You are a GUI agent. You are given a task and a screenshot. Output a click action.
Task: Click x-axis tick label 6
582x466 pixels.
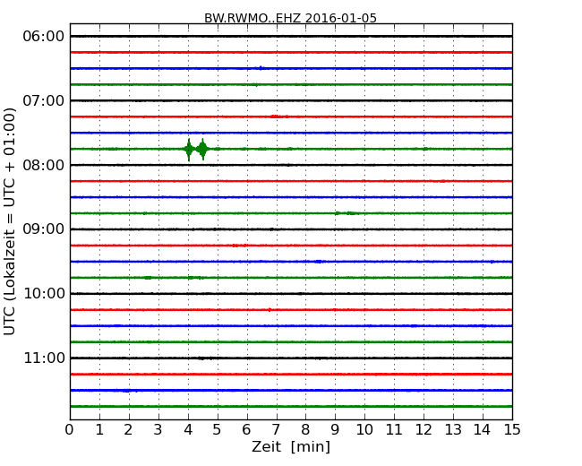click(246, 430)
